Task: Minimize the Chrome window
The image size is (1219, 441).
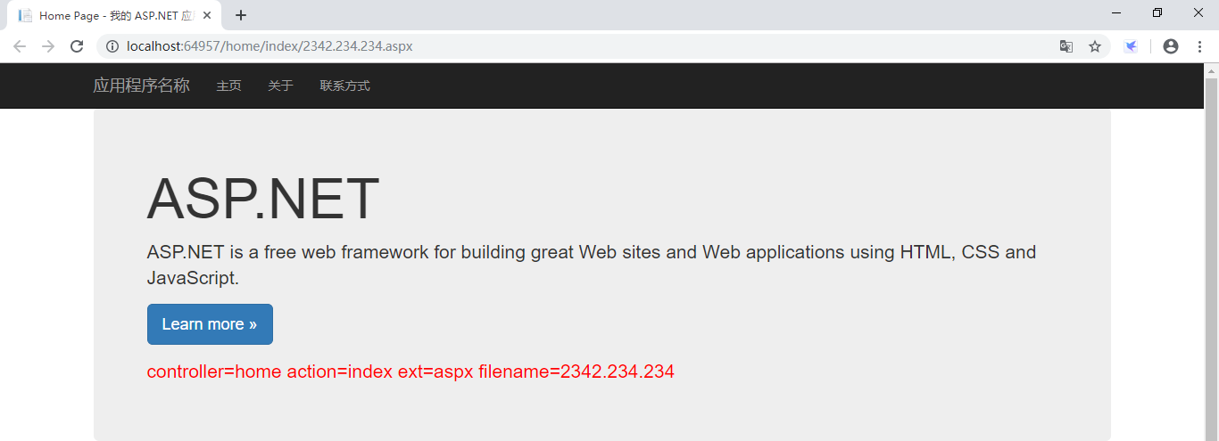Action: tap(1116, 13)
